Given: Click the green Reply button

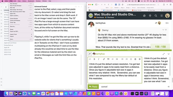Looking at the screenshot, I should click(93, 87).
